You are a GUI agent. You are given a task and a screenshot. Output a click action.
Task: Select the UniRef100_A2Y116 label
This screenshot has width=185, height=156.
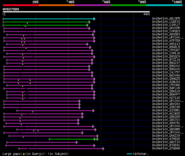(166, 98)
